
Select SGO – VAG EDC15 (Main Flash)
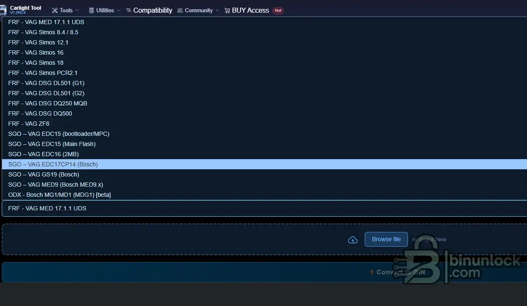click(x=264, y=144)
